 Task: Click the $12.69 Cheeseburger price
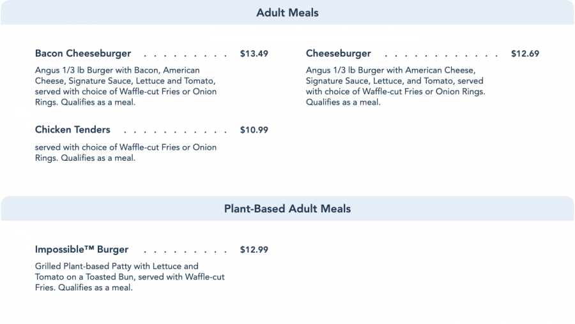pos(525,54)
